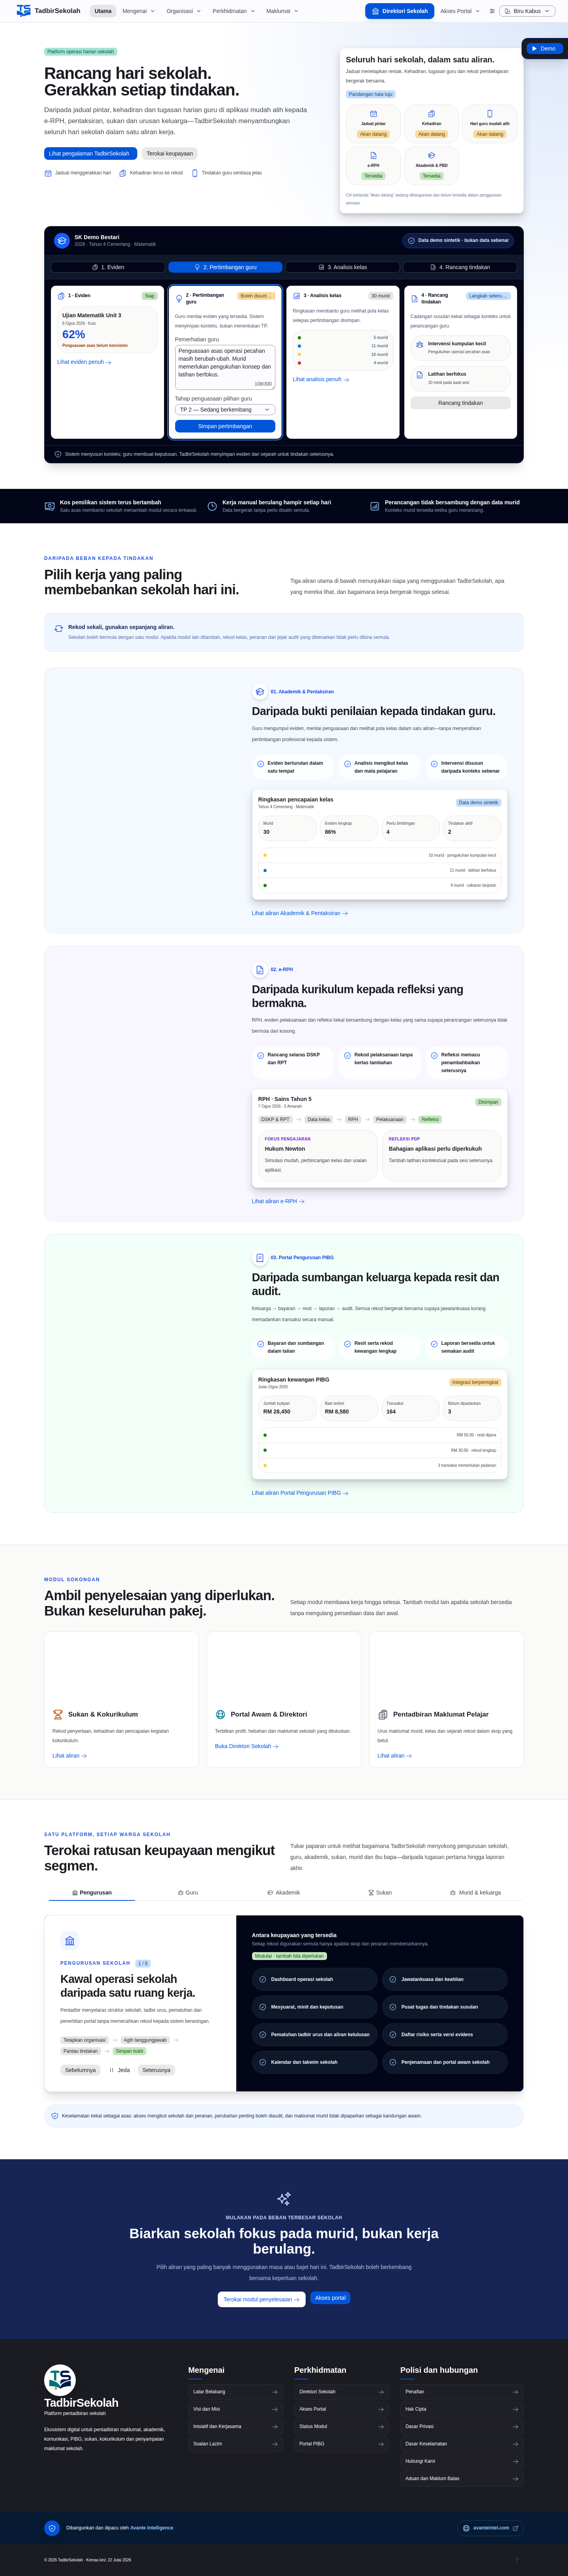
Task: Expand the Mengenai dropdown in the navbar
Action: point(138,11)
